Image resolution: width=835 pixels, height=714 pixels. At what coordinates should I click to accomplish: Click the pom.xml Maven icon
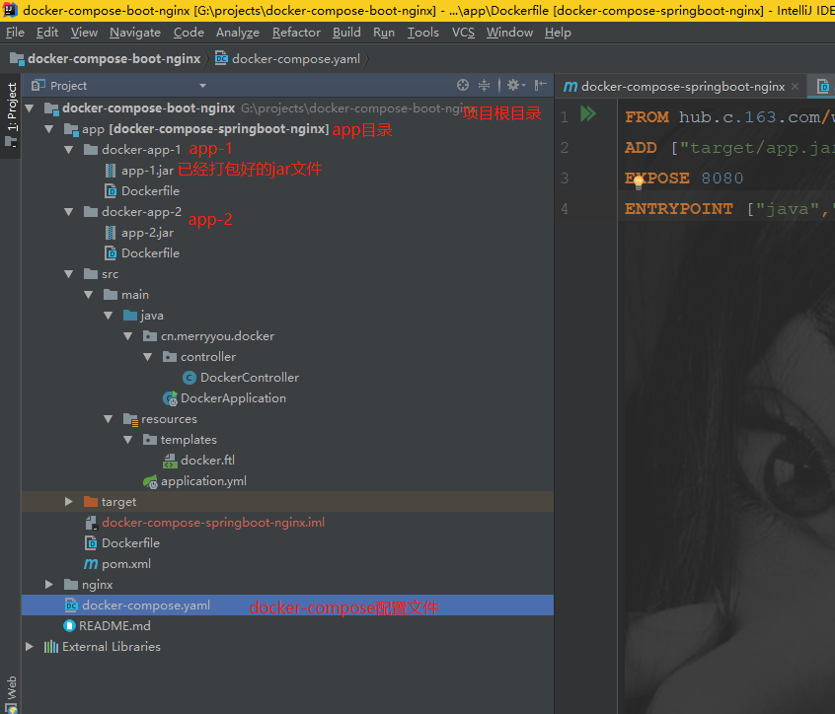click(x=91, y=564)
